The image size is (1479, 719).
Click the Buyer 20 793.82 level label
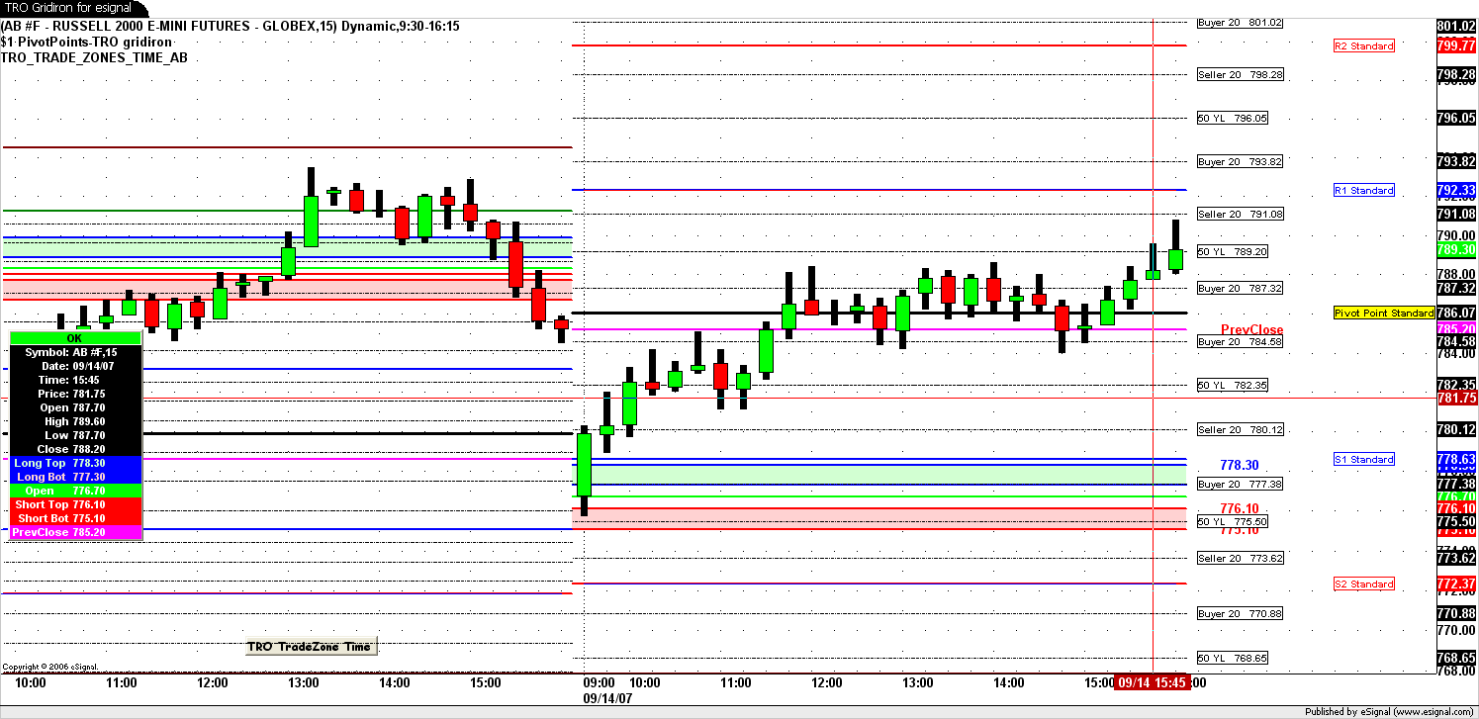click(1240, 161)
